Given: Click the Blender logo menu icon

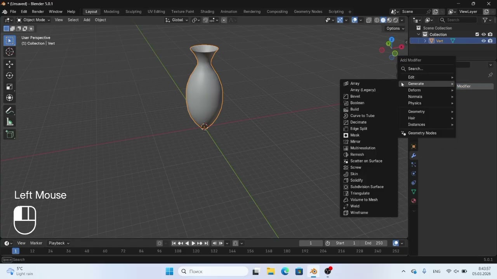Looking at the screenshot, I should 4,12.
